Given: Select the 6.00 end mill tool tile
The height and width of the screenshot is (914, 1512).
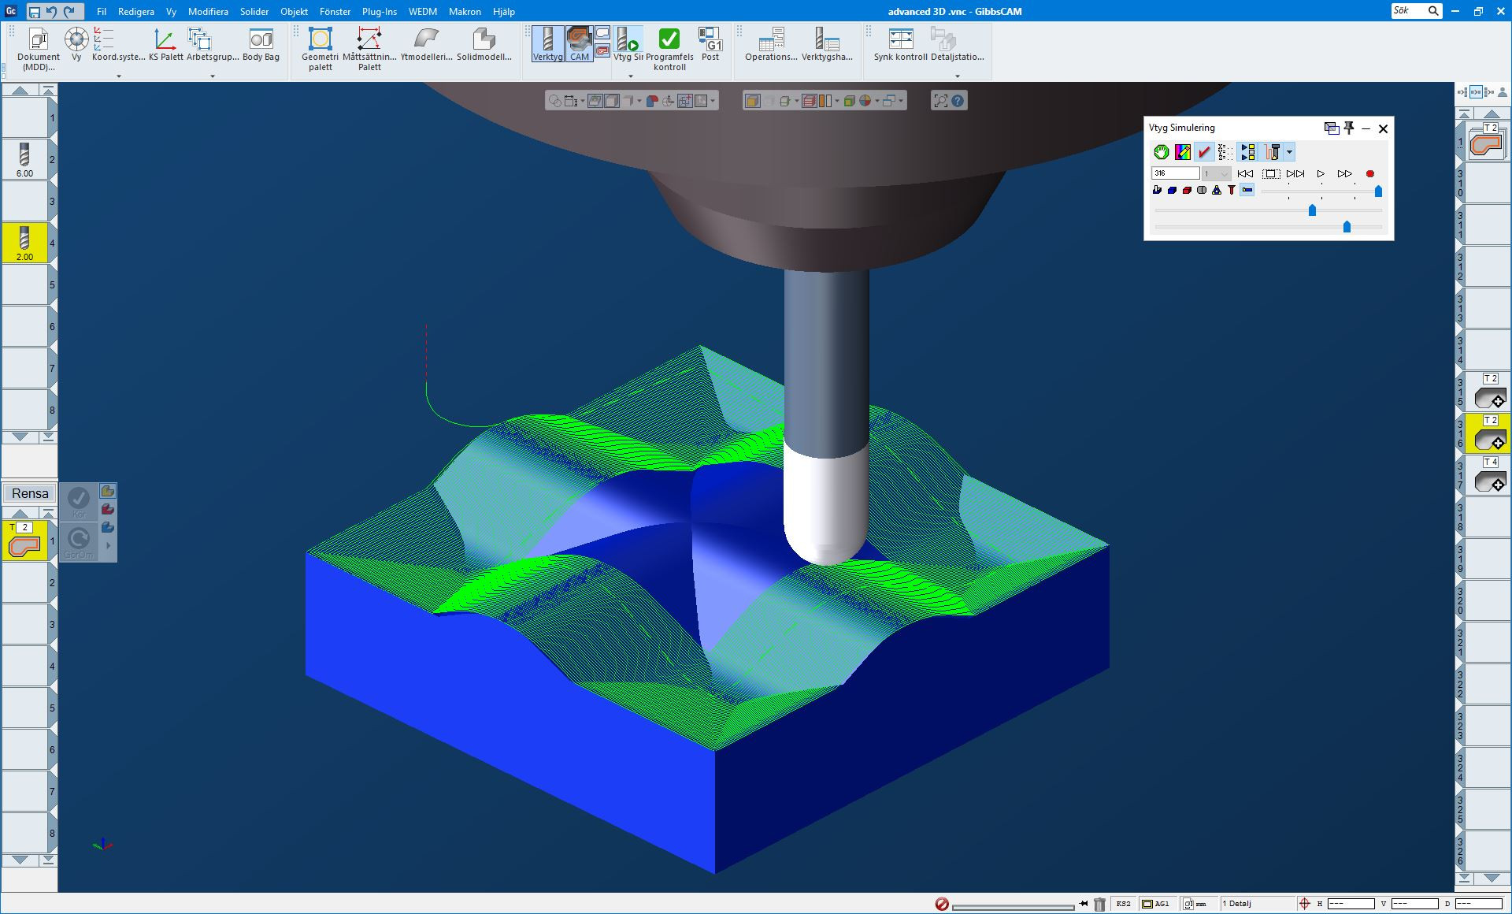Looking at the screenshot, I should [24, 160].
